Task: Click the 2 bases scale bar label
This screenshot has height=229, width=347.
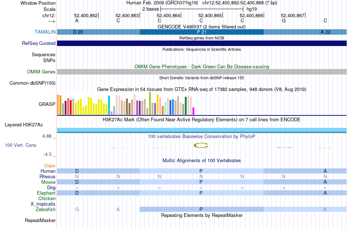Action: [x=150, y=9]
